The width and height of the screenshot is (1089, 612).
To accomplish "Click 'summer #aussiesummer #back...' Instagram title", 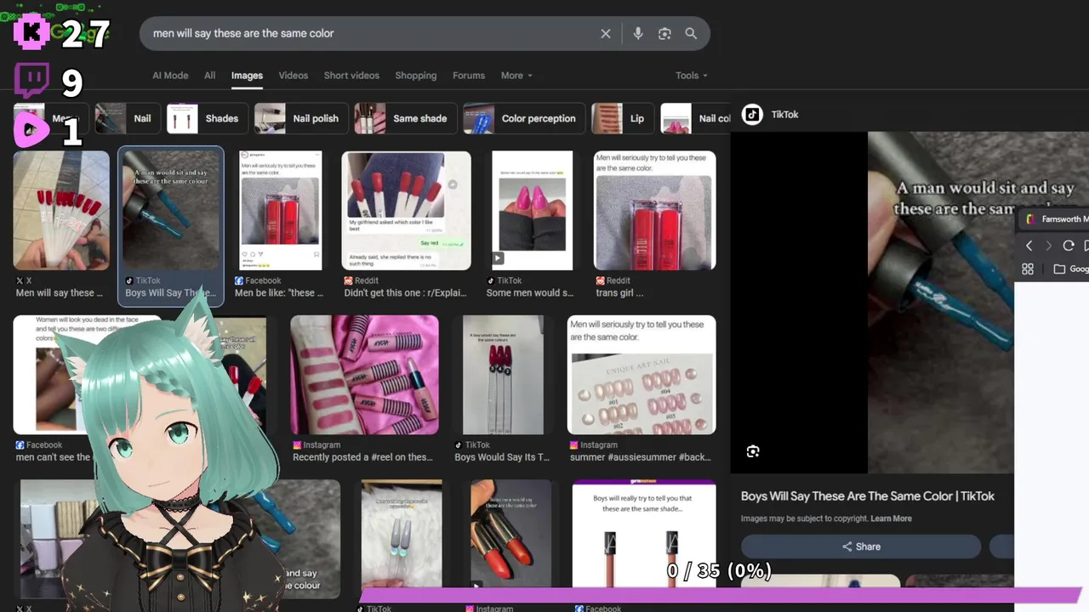I will pyautogui.click(x=640, y=457).
